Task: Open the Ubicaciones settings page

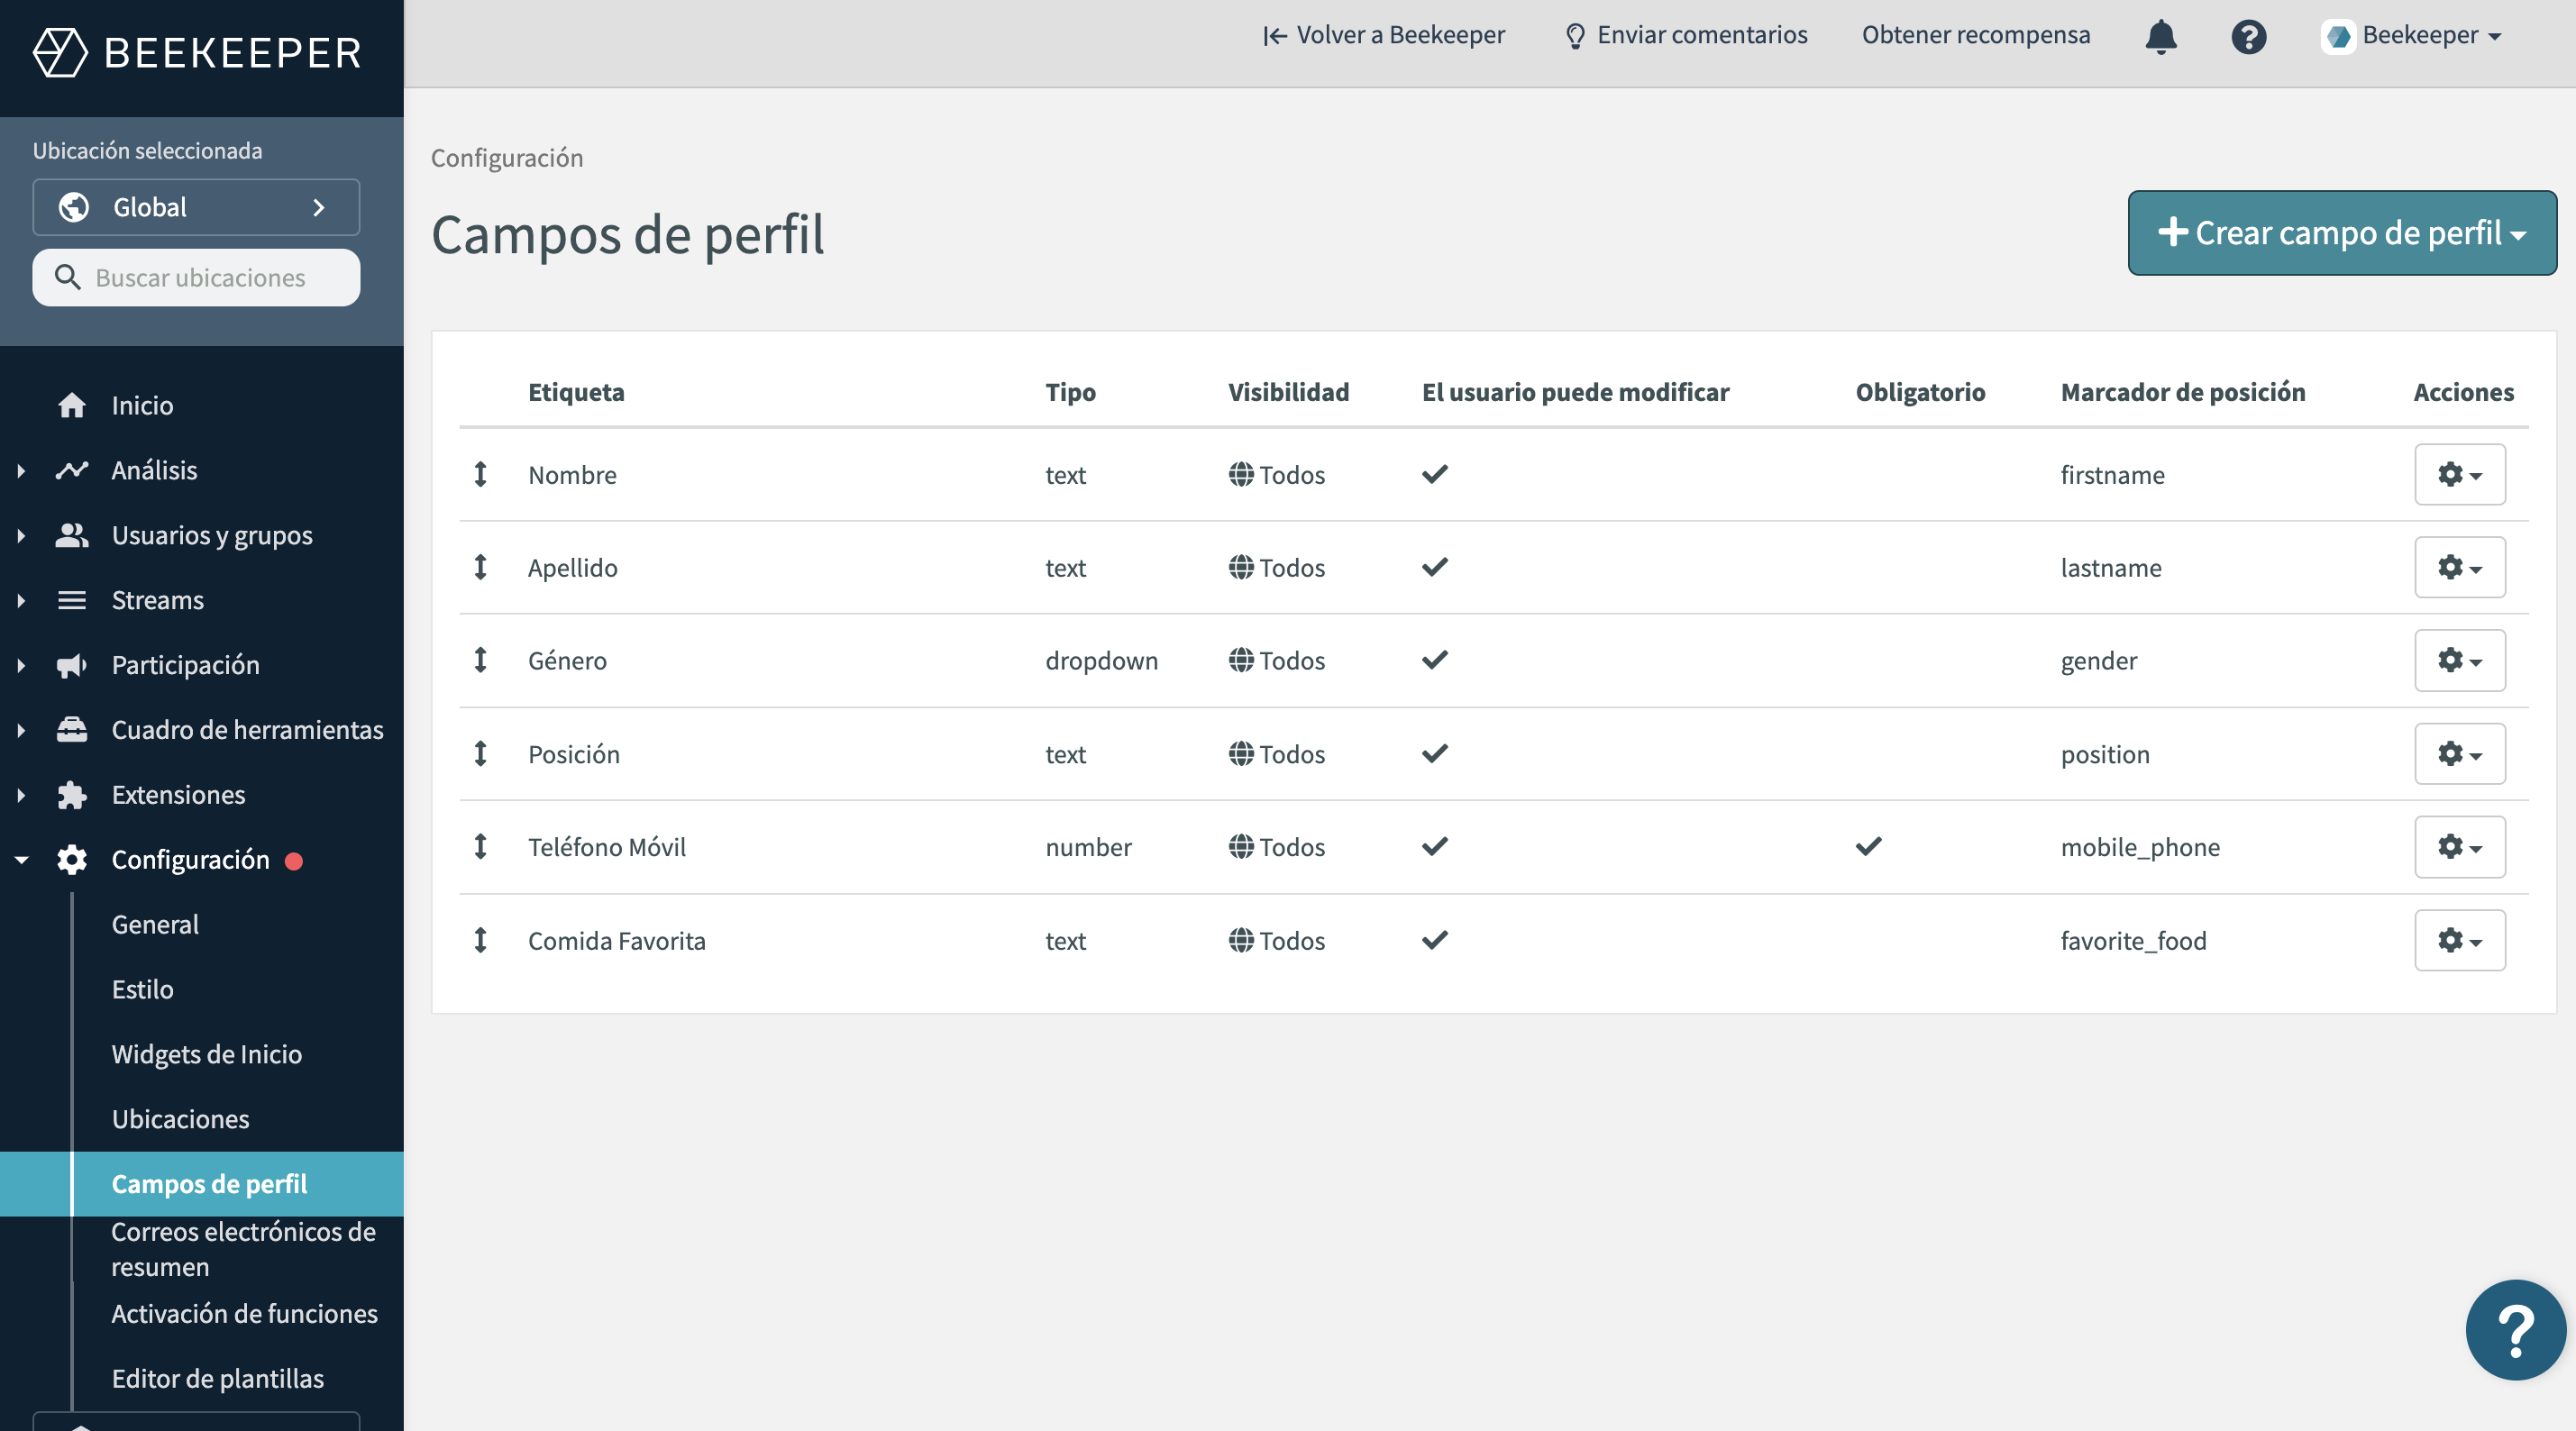Action: coord(180,1118)
